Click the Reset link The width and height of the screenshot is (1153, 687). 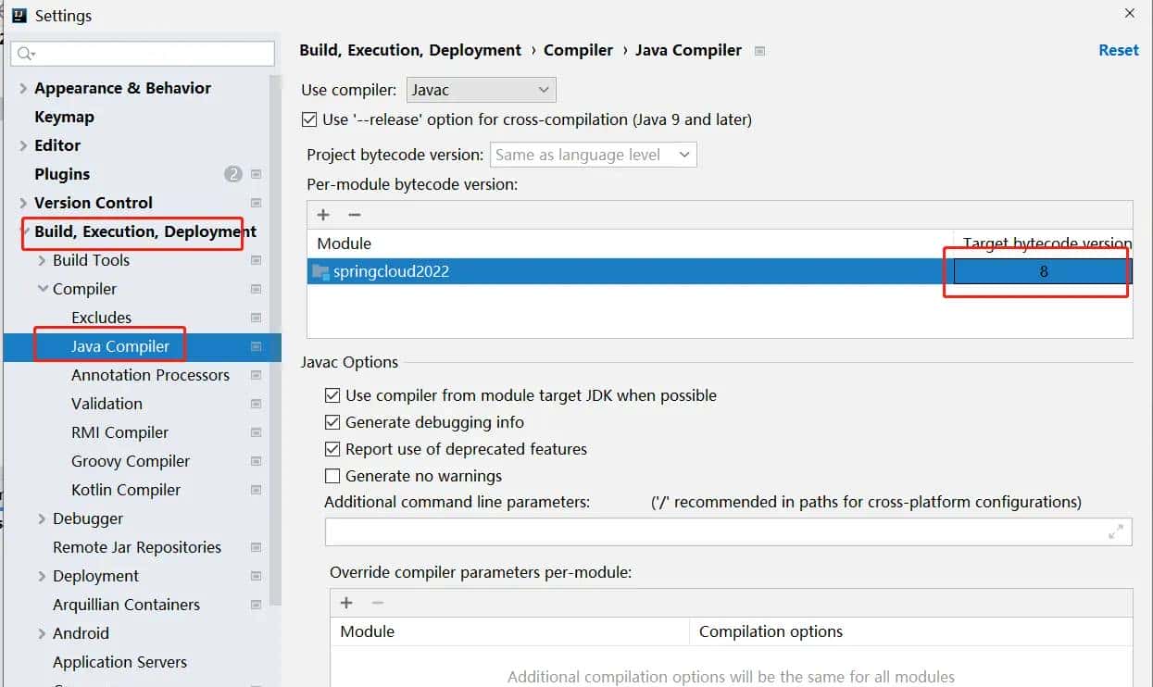pos(1118,50)
